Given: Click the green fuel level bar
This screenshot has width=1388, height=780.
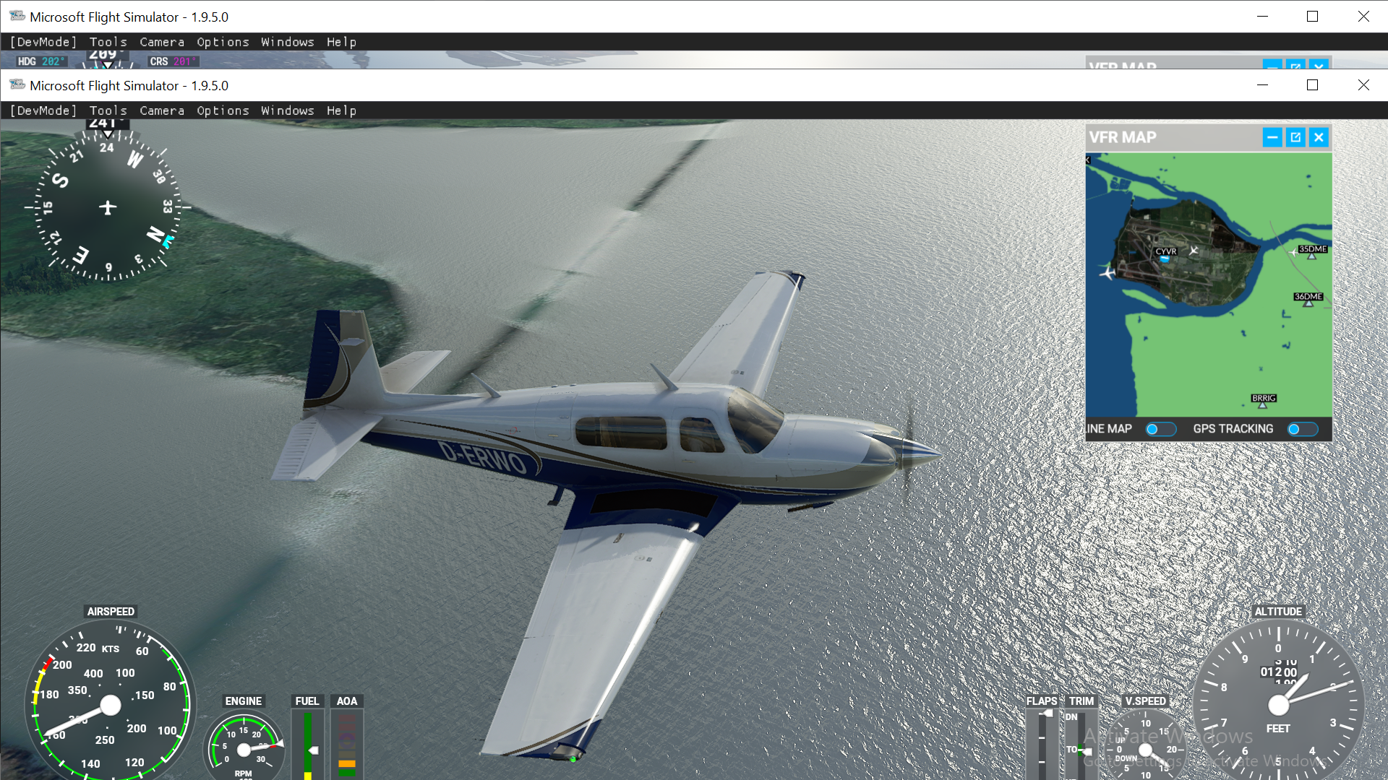Looking at the screenshot, I should (308, 745).
